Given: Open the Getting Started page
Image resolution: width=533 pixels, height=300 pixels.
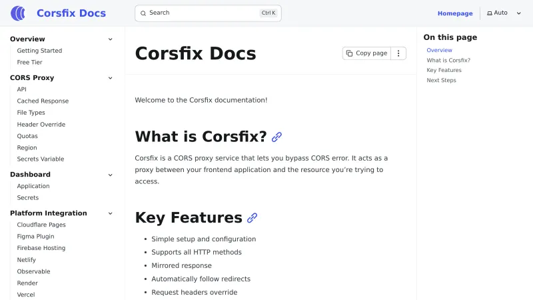Looking at the screenshot, I should (x=39, y=51).
